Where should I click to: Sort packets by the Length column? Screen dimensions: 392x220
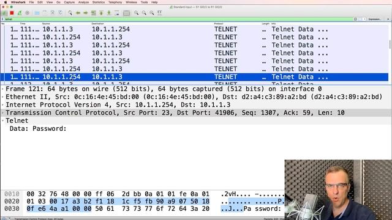click(x=265, y=24)
